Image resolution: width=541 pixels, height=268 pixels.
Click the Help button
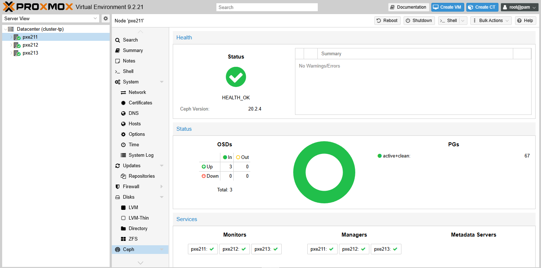tap(525, 21)
